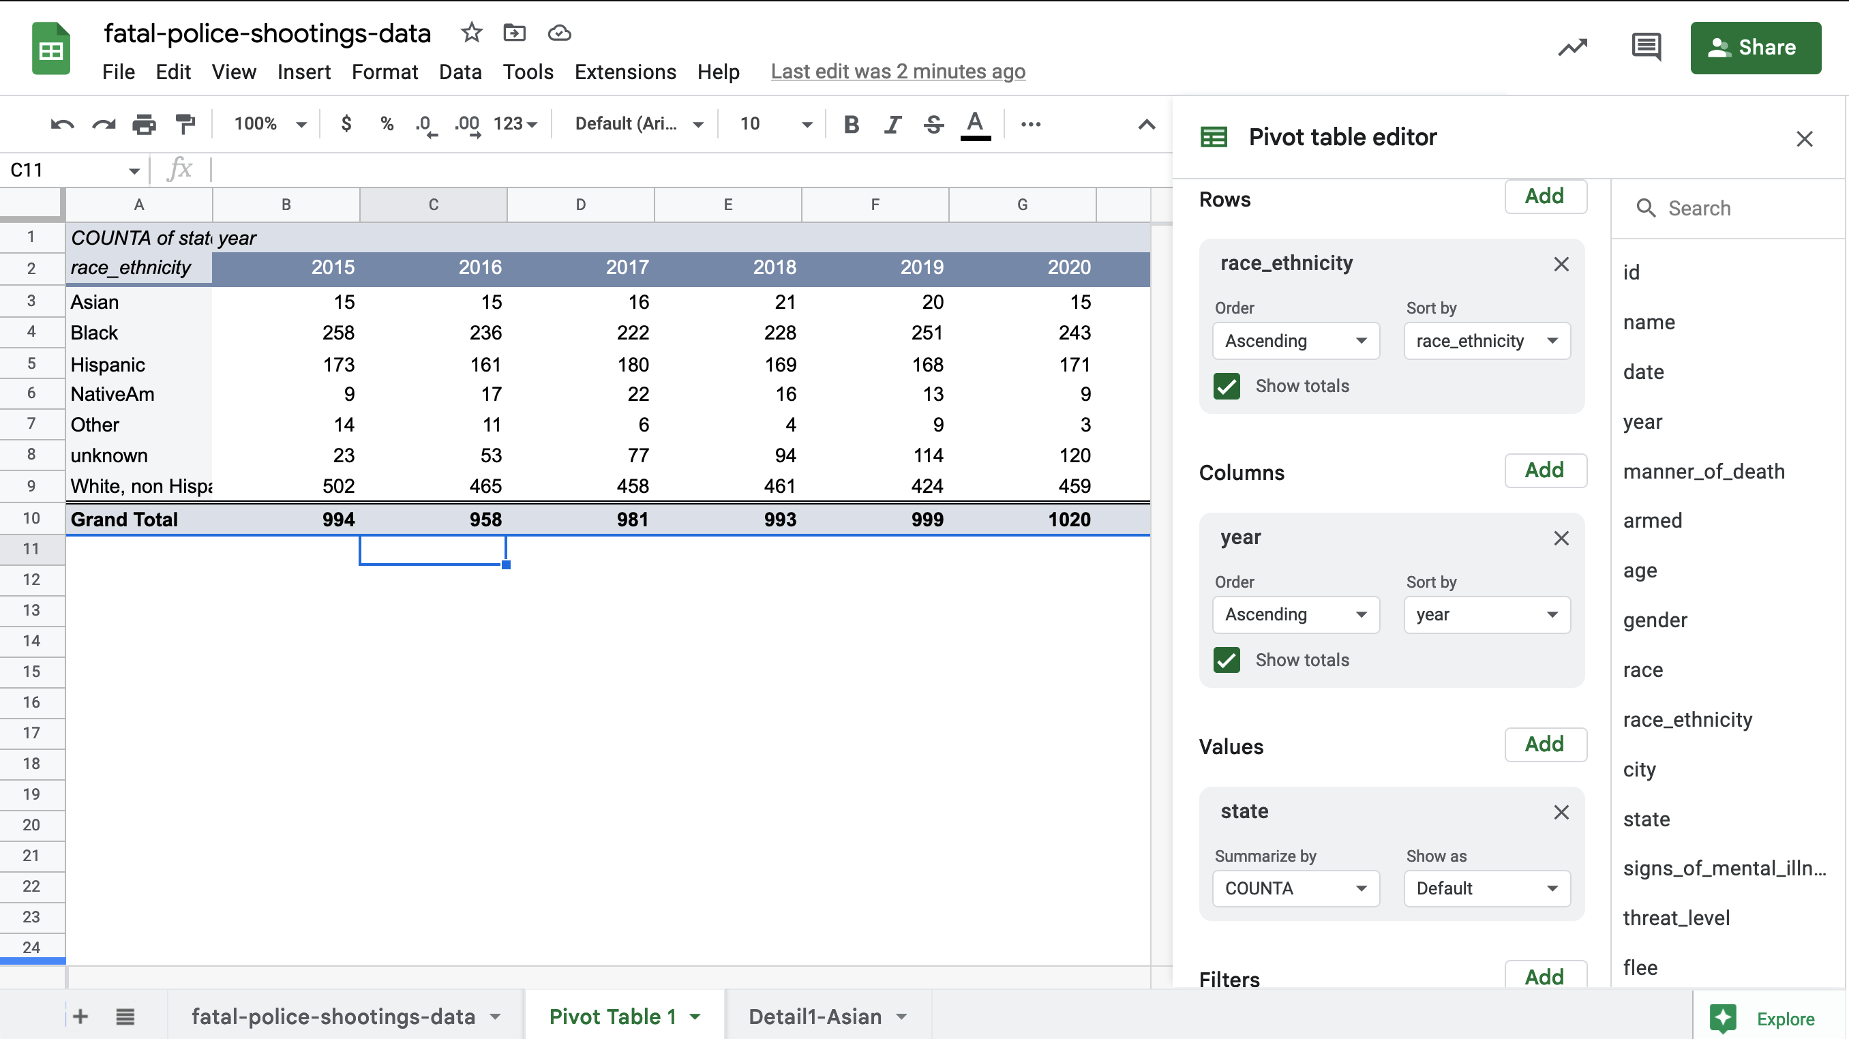This screenshot has height=1039, width=1849.
Task: Uncheck Show totals for year columns
Action: (x=1227, y=659)
